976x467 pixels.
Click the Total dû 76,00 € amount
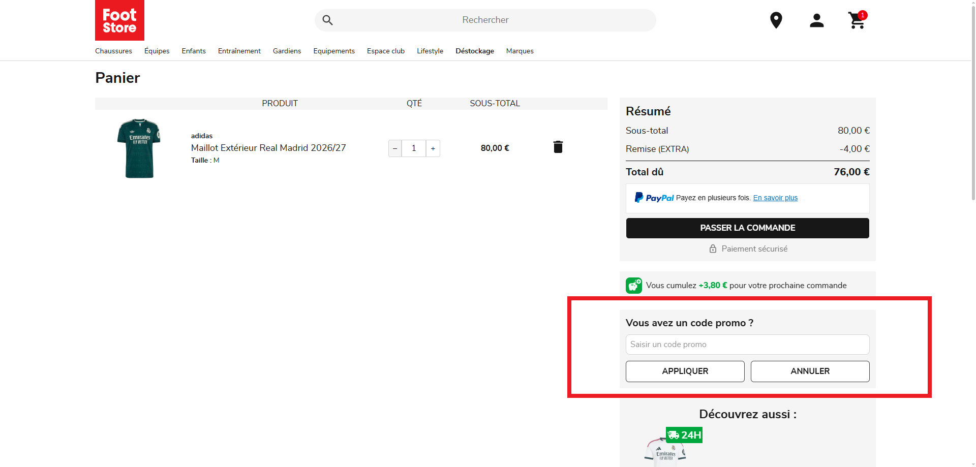coord(851,172)
